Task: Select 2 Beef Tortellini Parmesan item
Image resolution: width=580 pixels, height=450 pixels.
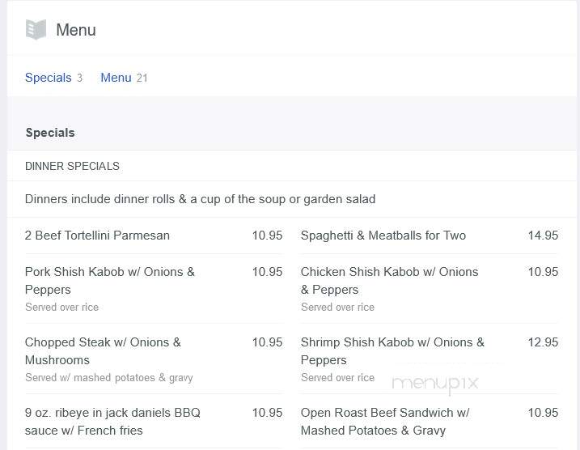Action: 97,236
